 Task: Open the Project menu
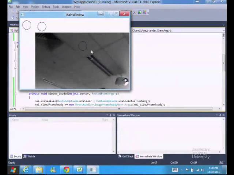(35, 7)
